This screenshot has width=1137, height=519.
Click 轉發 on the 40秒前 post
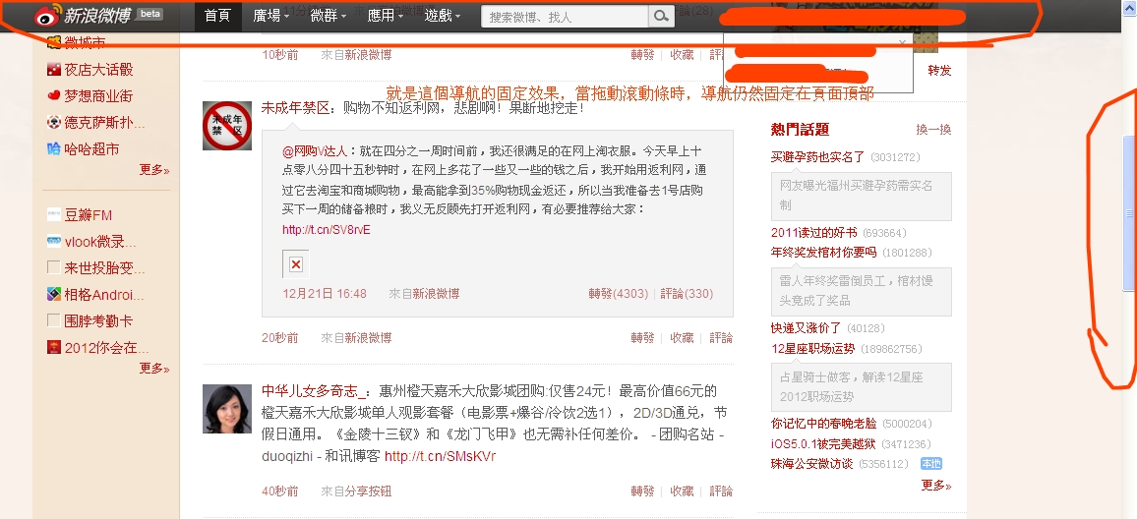(642, 490)
